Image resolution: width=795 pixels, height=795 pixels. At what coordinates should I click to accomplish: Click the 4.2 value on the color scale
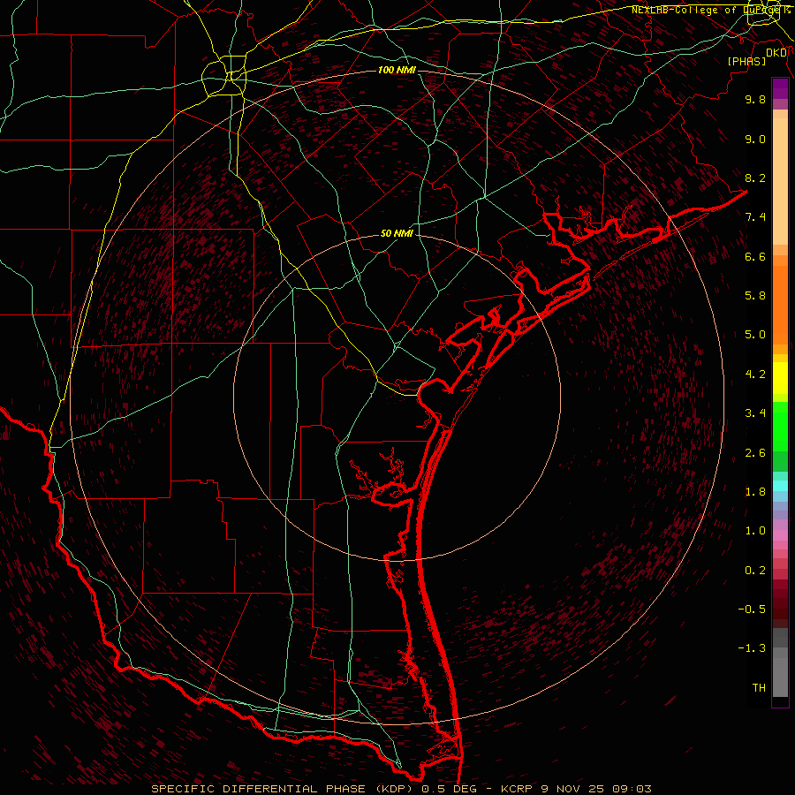click(755, 375)
